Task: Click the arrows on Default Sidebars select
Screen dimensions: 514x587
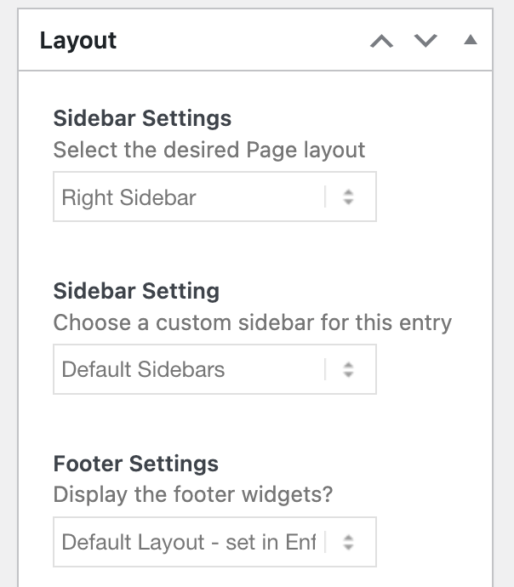Action: tap(348, 369)
